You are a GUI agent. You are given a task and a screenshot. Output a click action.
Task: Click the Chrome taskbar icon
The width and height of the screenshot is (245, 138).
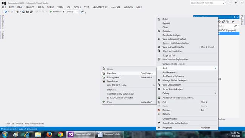pos(60,134)
